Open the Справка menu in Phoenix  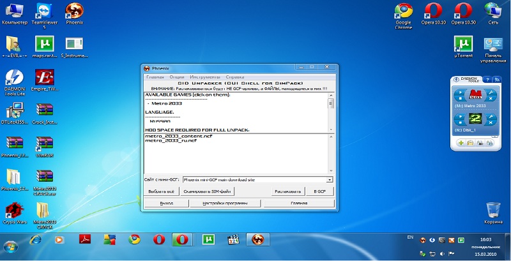click(x=234, y=77)
